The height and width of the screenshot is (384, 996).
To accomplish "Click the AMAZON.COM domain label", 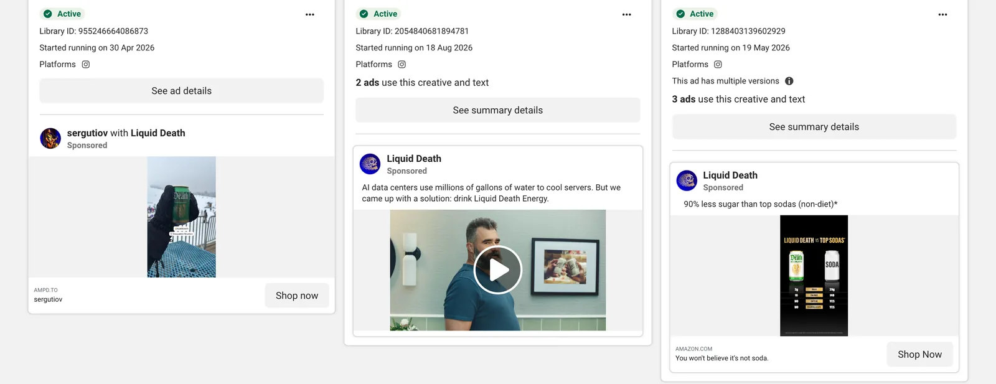I will point(693,349).
